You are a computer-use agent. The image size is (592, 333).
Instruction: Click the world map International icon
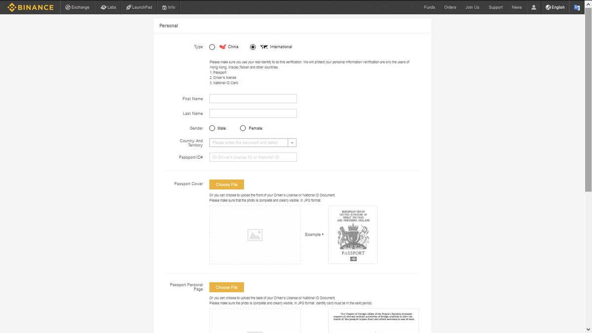264,47
